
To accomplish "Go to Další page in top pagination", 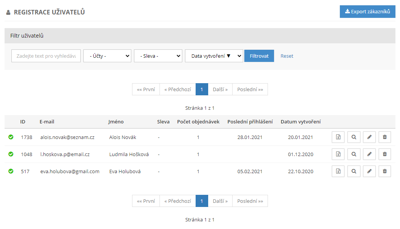I will (x=220, y=90).
